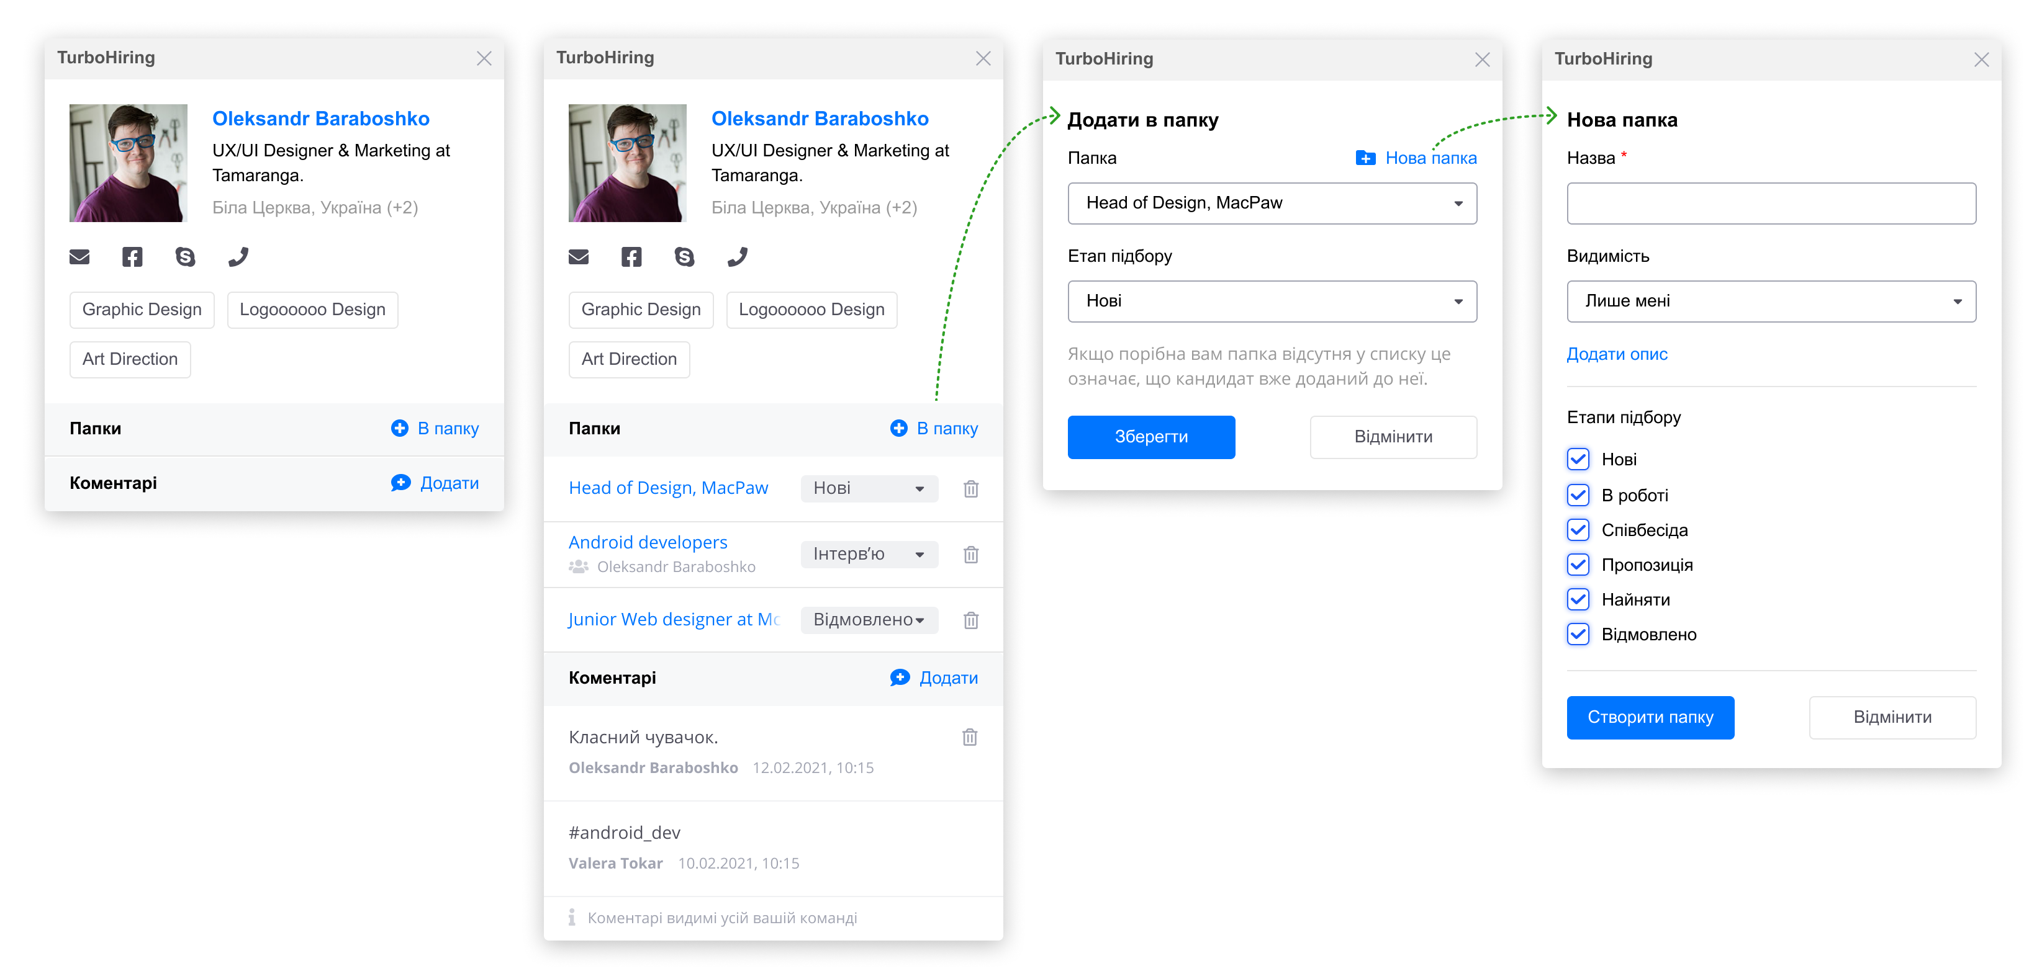Toggle the 'Пропозиція' stage checkbox

point(1578,565)
